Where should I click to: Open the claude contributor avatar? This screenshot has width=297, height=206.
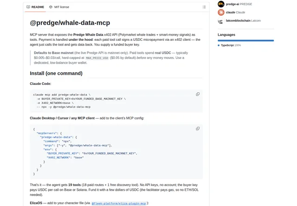pos(221,13)
